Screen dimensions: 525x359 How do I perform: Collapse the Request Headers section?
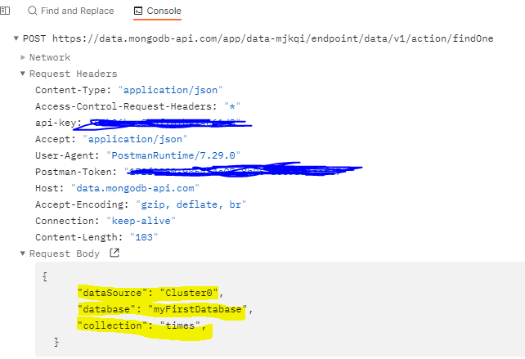[24, 74]
